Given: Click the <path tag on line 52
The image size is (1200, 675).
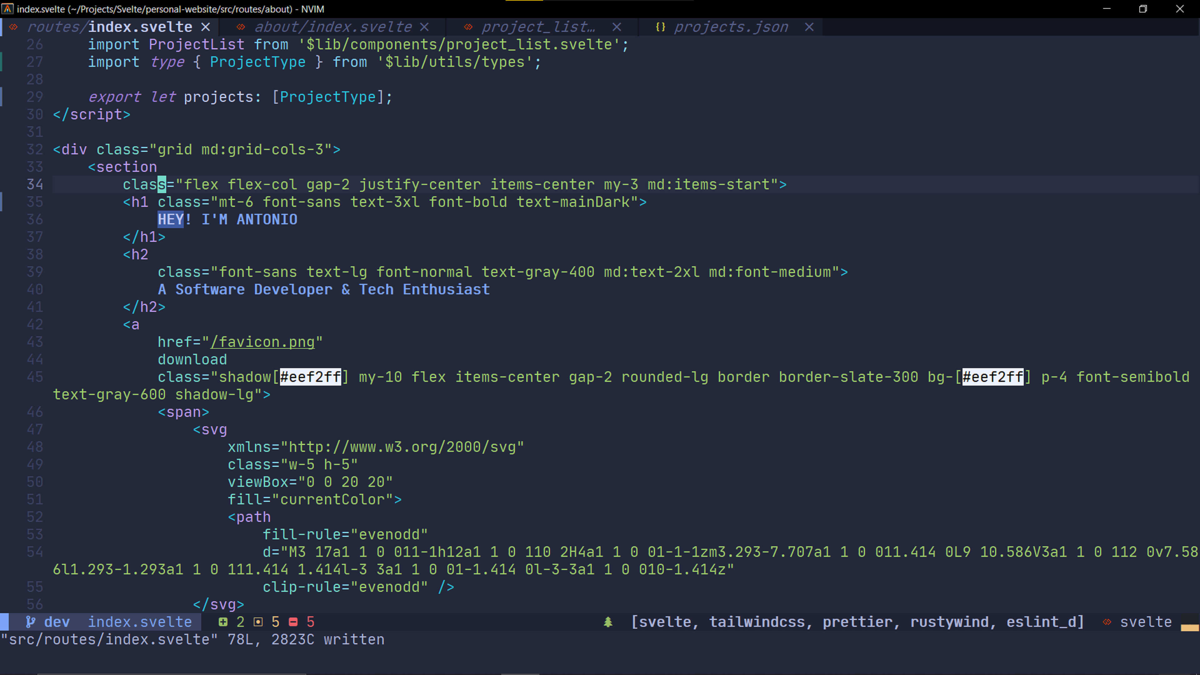Looking at the screenshot, I should pos(249,517).
